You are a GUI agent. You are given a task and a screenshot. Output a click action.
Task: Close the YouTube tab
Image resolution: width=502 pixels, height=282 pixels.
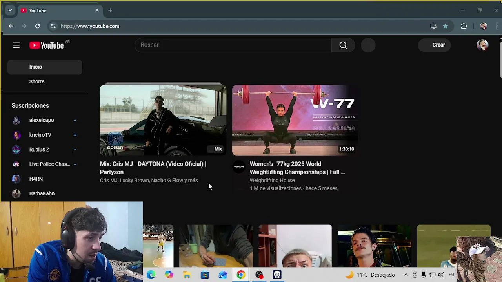coord(97,11)
